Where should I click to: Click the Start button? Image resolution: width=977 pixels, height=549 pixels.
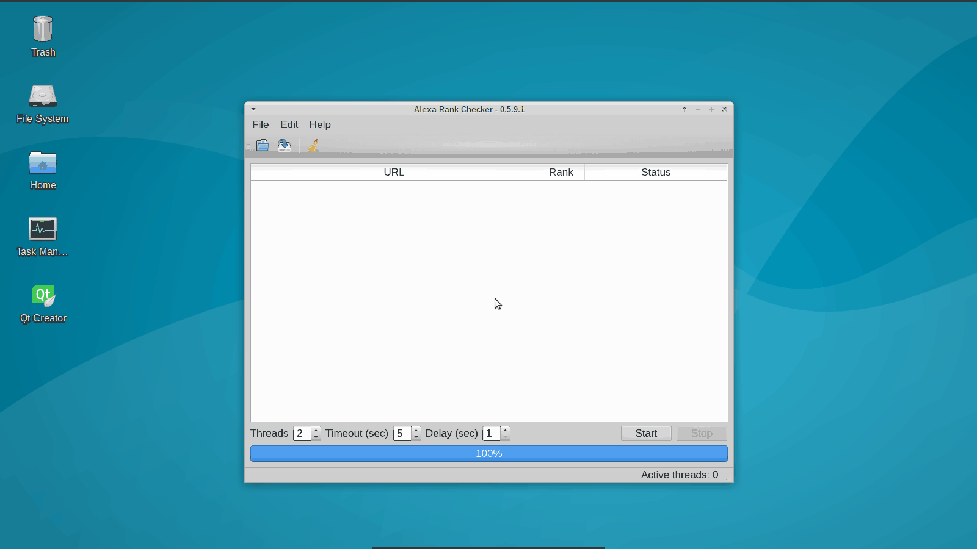646,433
